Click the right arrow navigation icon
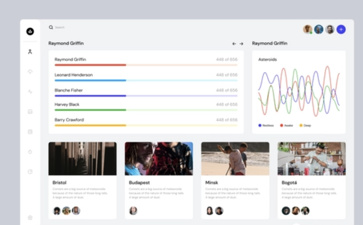The height and width of the screenshot is (225, 363). [241, 44]
